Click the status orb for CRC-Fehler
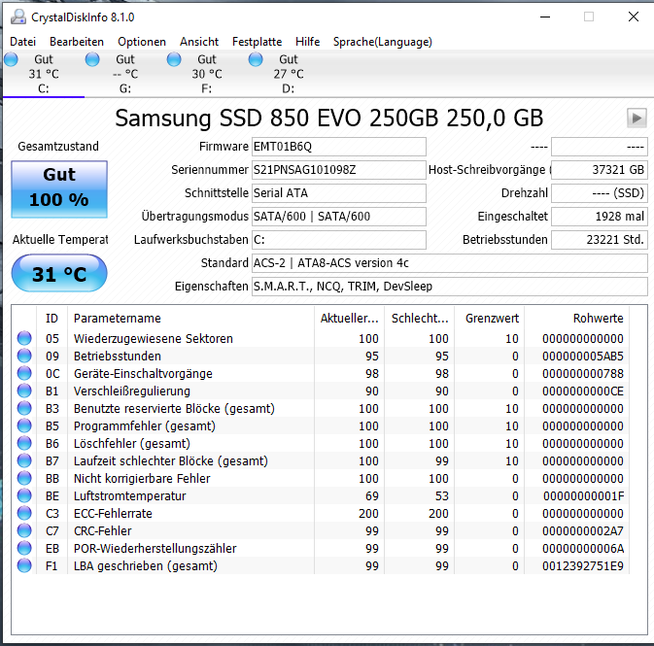The height and width of the screenshot is (646, 654). click(24, 531)
